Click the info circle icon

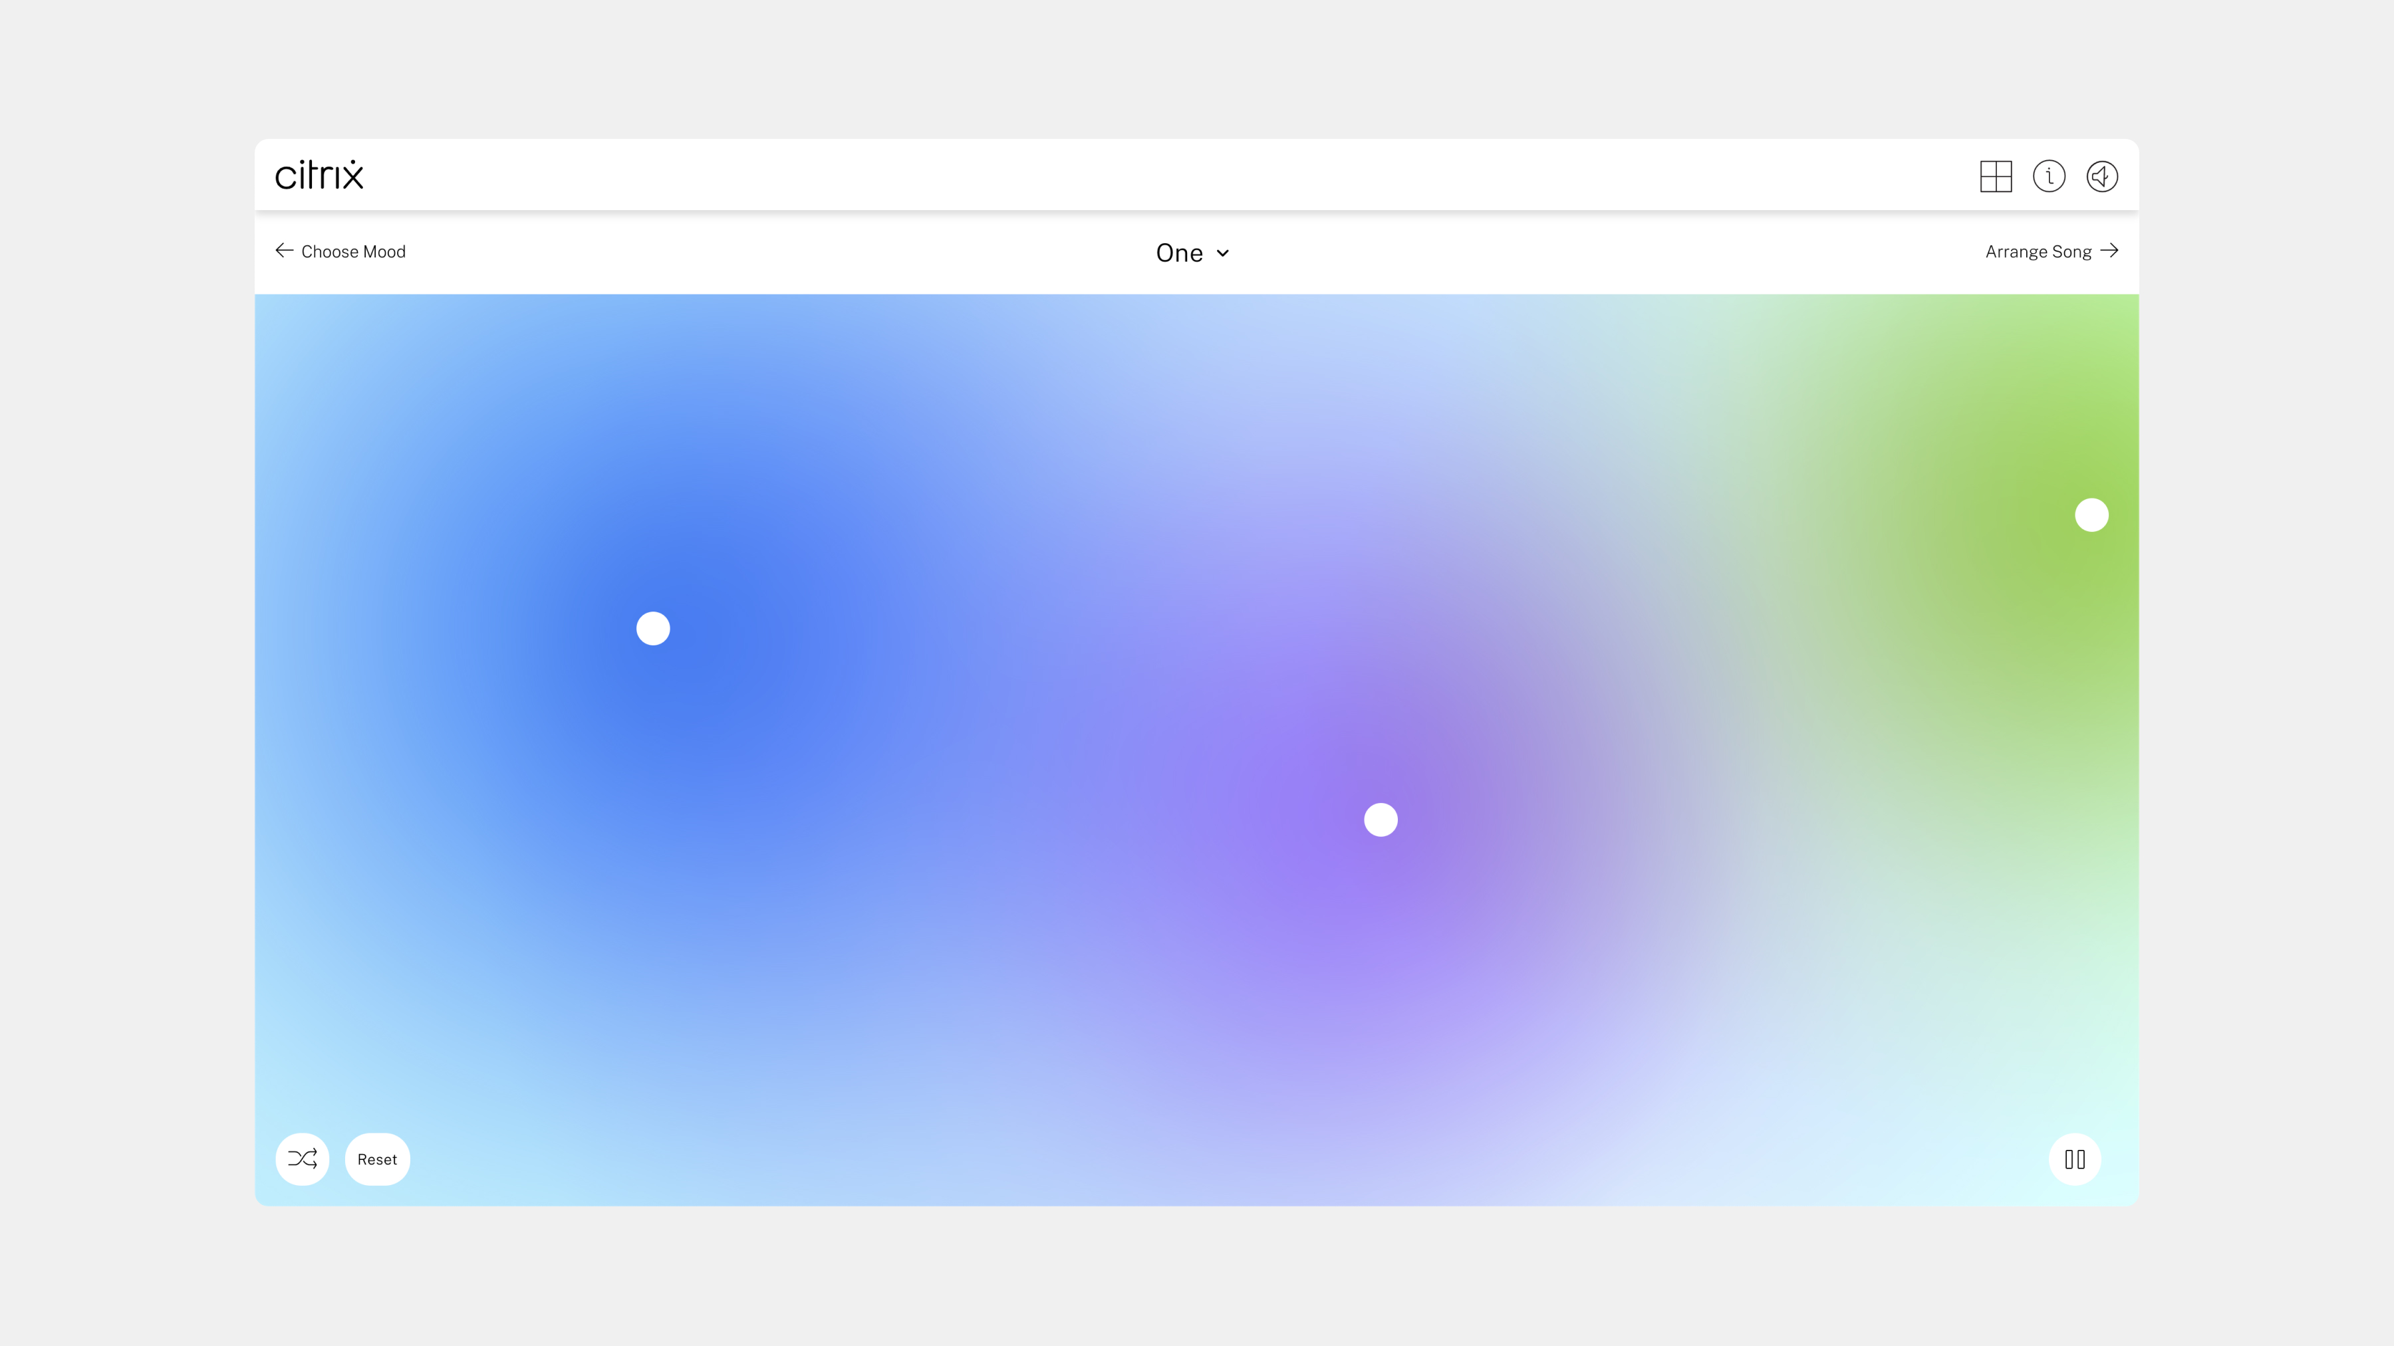point(2048,177)
